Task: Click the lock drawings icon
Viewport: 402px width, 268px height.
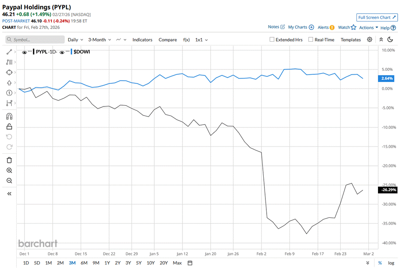Action: click(x=9, y=126)
